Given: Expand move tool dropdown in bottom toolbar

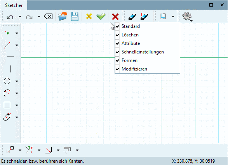Looking at the screenshot, I should (20, 150).
